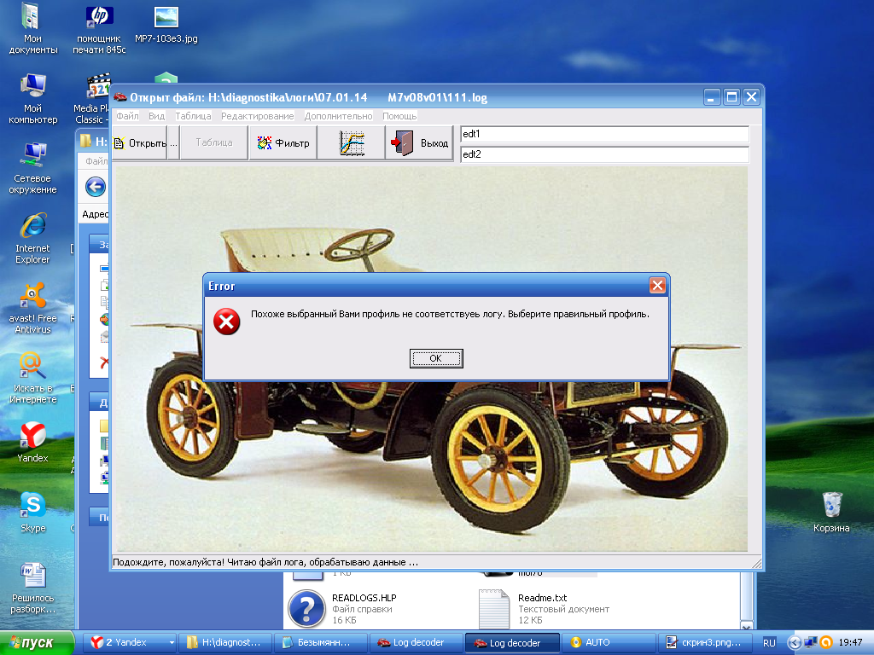This screenshot has height=655, width=874.
Task: Select the MP7-103e3.jpg desktop file
Action: point(166,25)
